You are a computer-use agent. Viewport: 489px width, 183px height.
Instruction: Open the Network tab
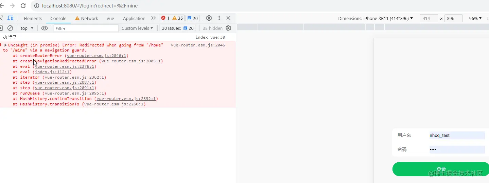click(x=86, y=18)
